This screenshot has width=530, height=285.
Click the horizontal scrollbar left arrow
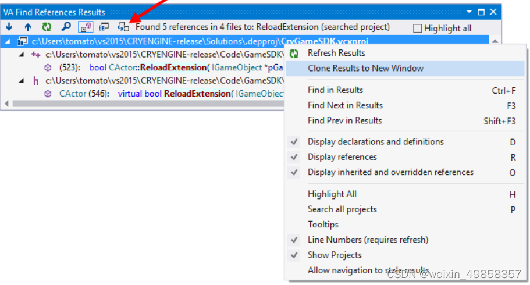6,104
